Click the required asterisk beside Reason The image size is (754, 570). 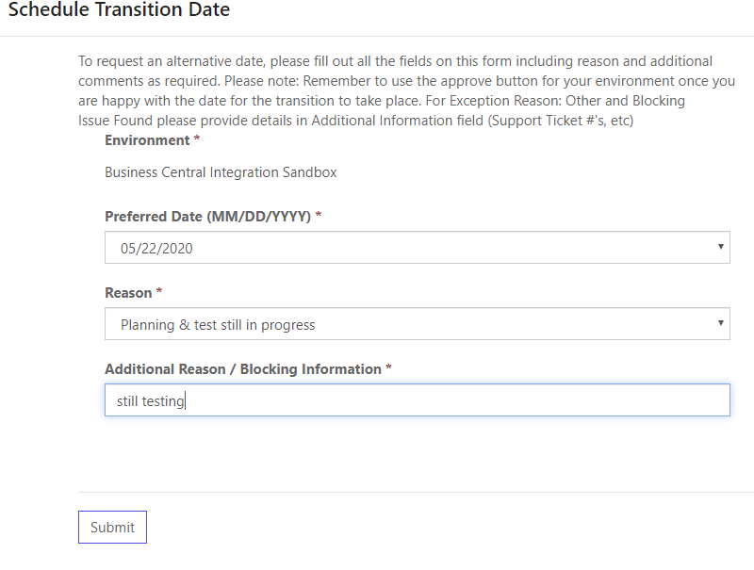coord(159,291)
